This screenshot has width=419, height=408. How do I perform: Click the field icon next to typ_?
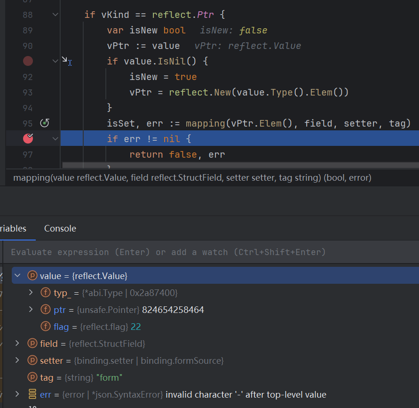(x=46, y=293)
